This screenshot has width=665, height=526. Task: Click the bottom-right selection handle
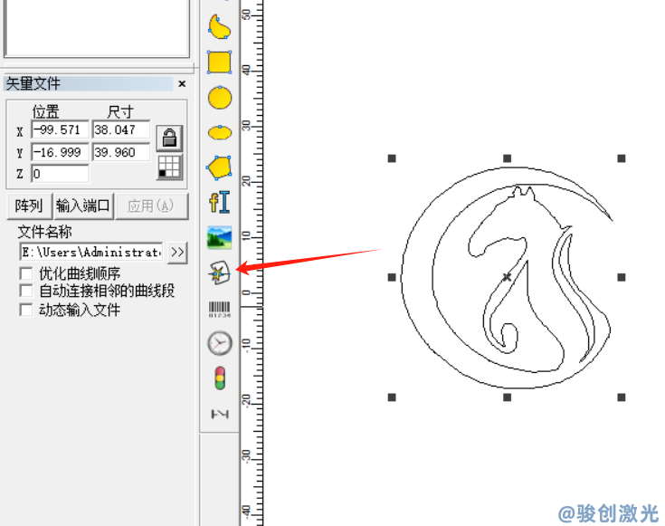click(x=622, y=397)
